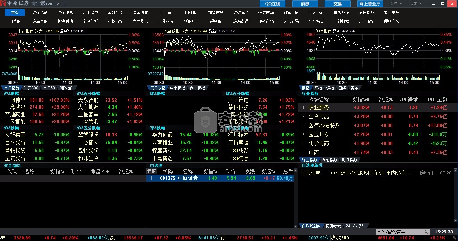458x241 pixels.
Task: Switch to 上证50 chart tab
Action: [49, 88]
